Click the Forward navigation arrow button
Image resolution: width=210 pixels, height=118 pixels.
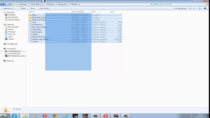tap(7, 4)
